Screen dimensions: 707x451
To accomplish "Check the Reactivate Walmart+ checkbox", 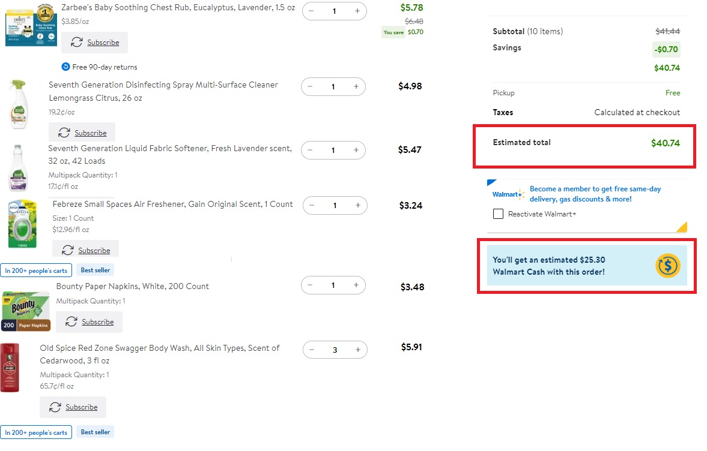I will (x=498, y=214).
